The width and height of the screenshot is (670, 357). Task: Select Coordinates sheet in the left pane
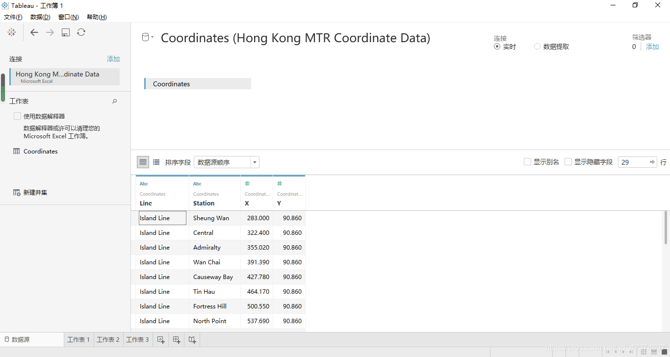41,152
